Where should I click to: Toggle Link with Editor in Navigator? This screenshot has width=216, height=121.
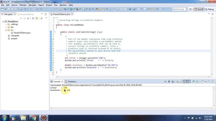pyautogui.click(x=37, y=18)
